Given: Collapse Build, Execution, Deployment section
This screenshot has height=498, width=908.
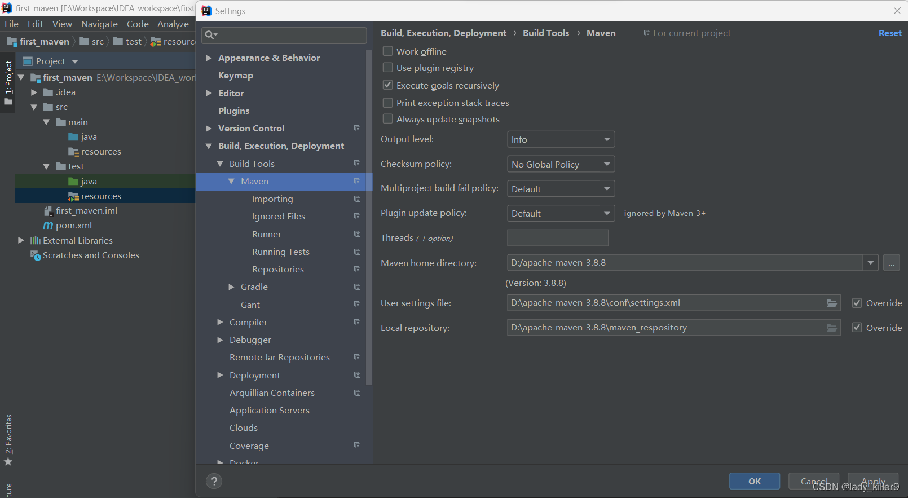Looking at the screenshot, I should 209,146.
